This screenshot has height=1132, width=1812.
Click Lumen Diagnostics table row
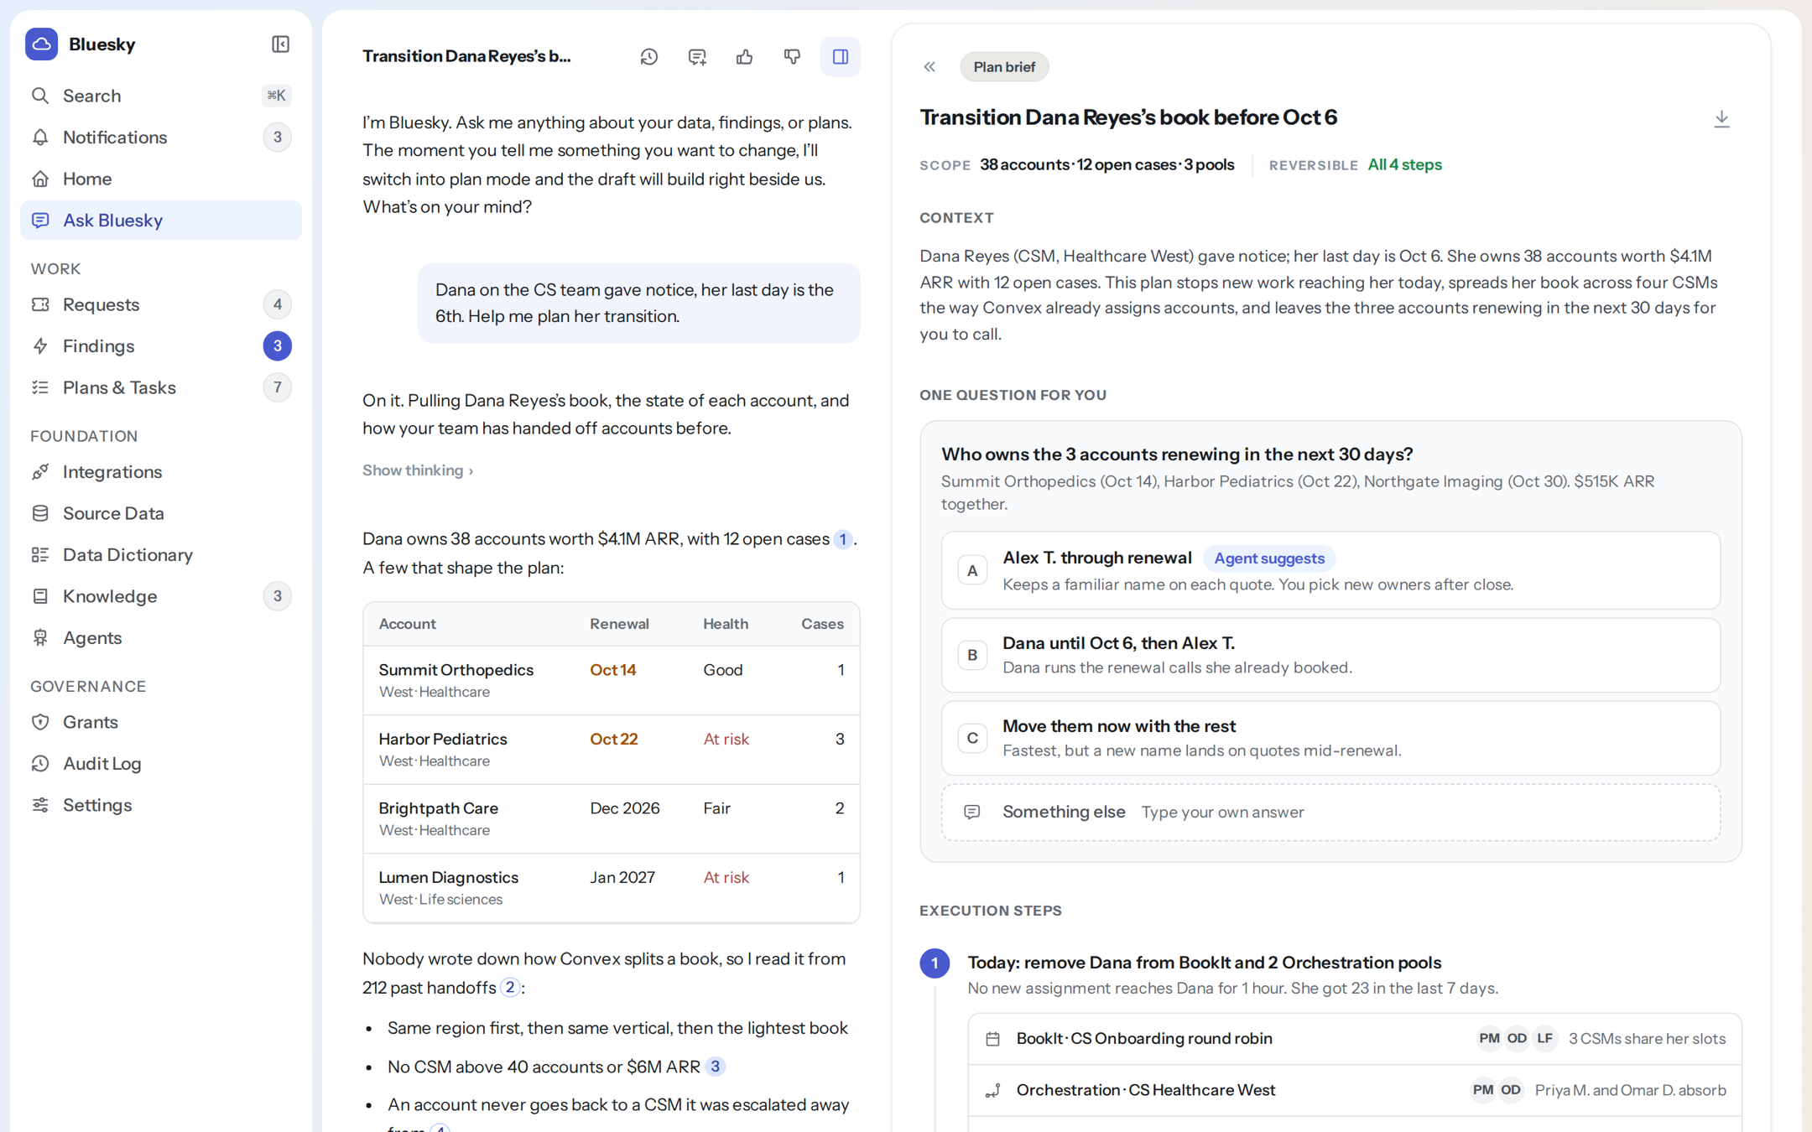[x=611, y=888]
